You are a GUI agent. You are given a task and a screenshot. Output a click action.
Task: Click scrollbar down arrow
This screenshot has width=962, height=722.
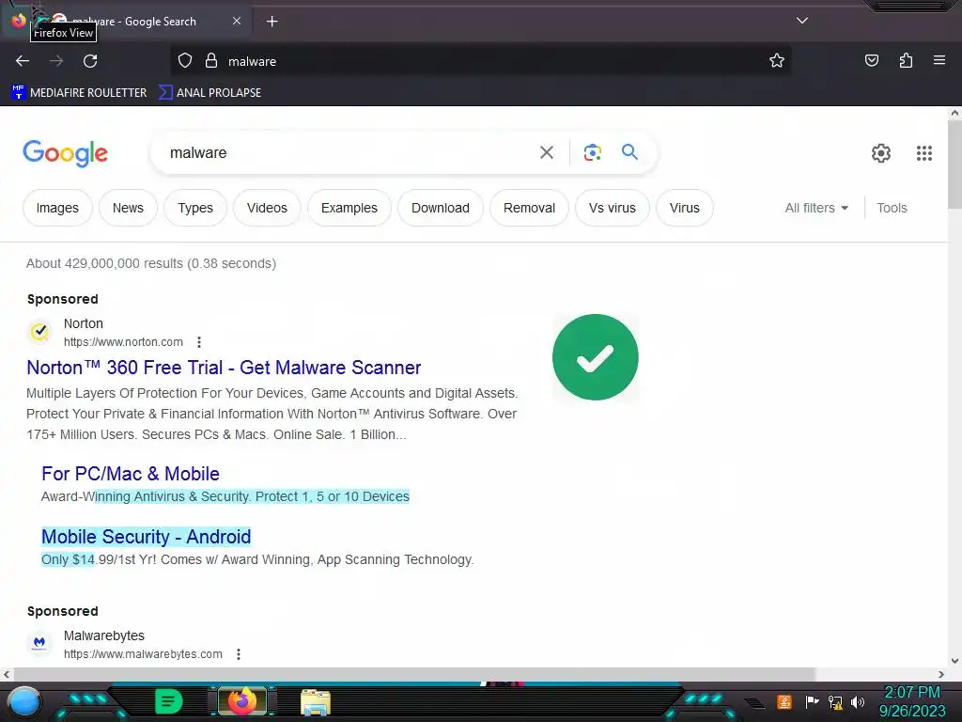954,661
